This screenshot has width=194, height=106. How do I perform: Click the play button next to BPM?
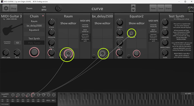tap(58, 8)
